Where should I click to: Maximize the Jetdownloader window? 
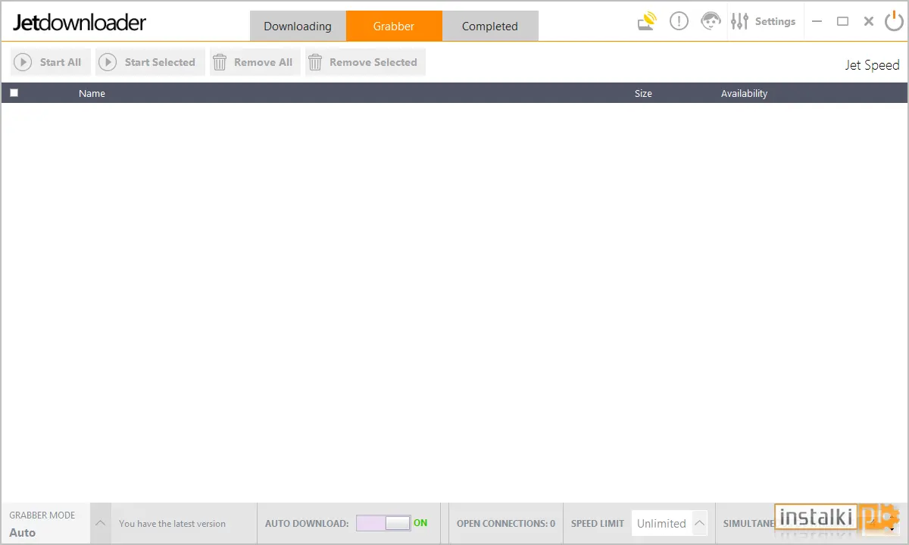[x=842, y=21]
